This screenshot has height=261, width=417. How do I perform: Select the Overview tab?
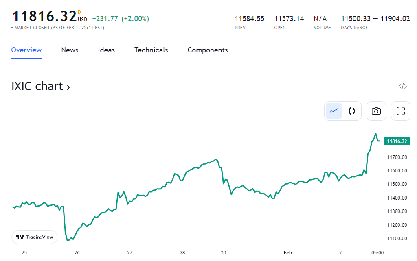point(26,50)
